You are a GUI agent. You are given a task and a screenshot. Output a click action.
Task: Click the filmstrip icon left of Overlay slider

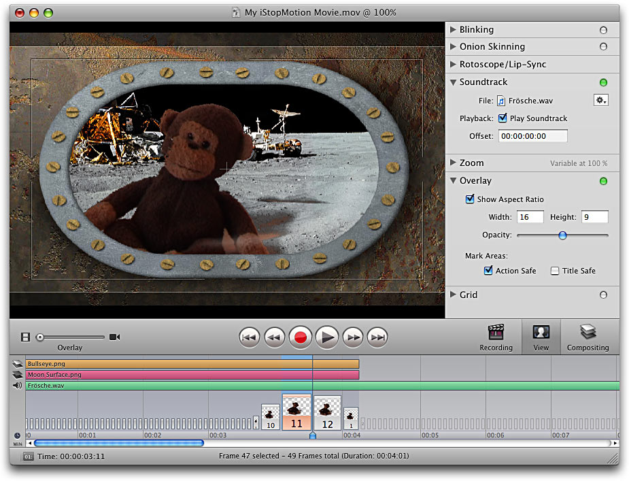pos(25,337)
